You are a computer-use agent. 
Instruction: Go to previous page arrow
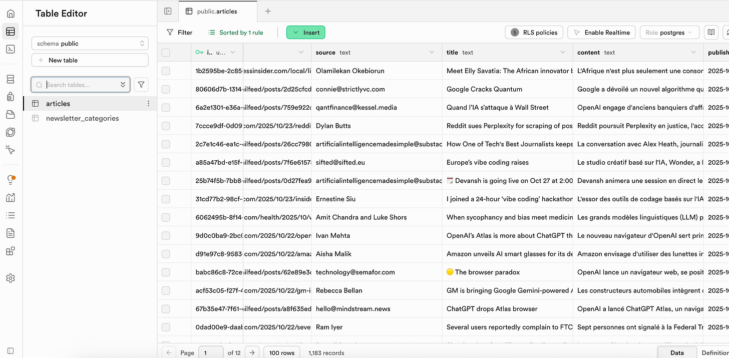169,352
